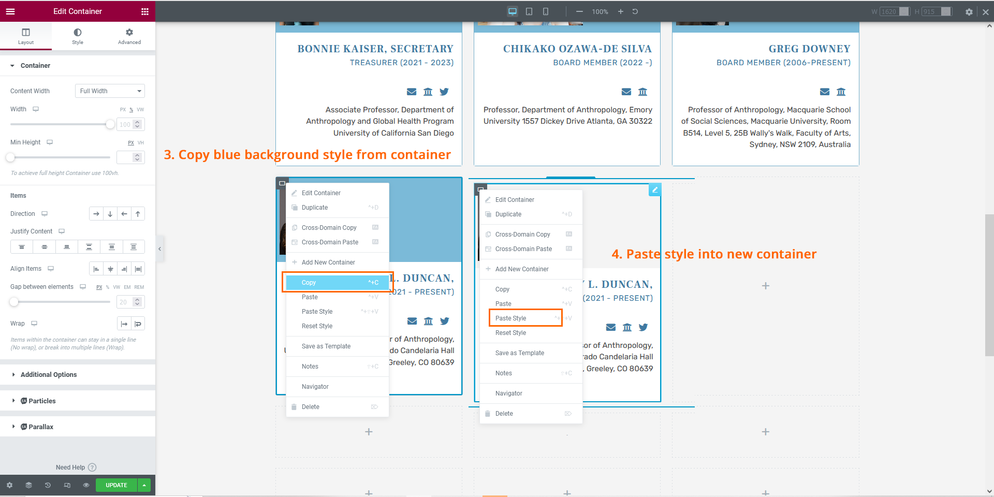Open the Navigator layers icon
This screenshot has height=497, width=994.
[28, 485]
